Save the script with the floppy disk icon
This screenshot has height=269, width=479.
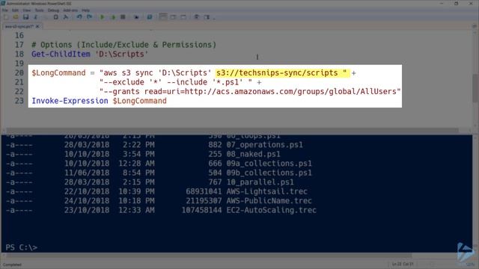[x=25, y=17]
